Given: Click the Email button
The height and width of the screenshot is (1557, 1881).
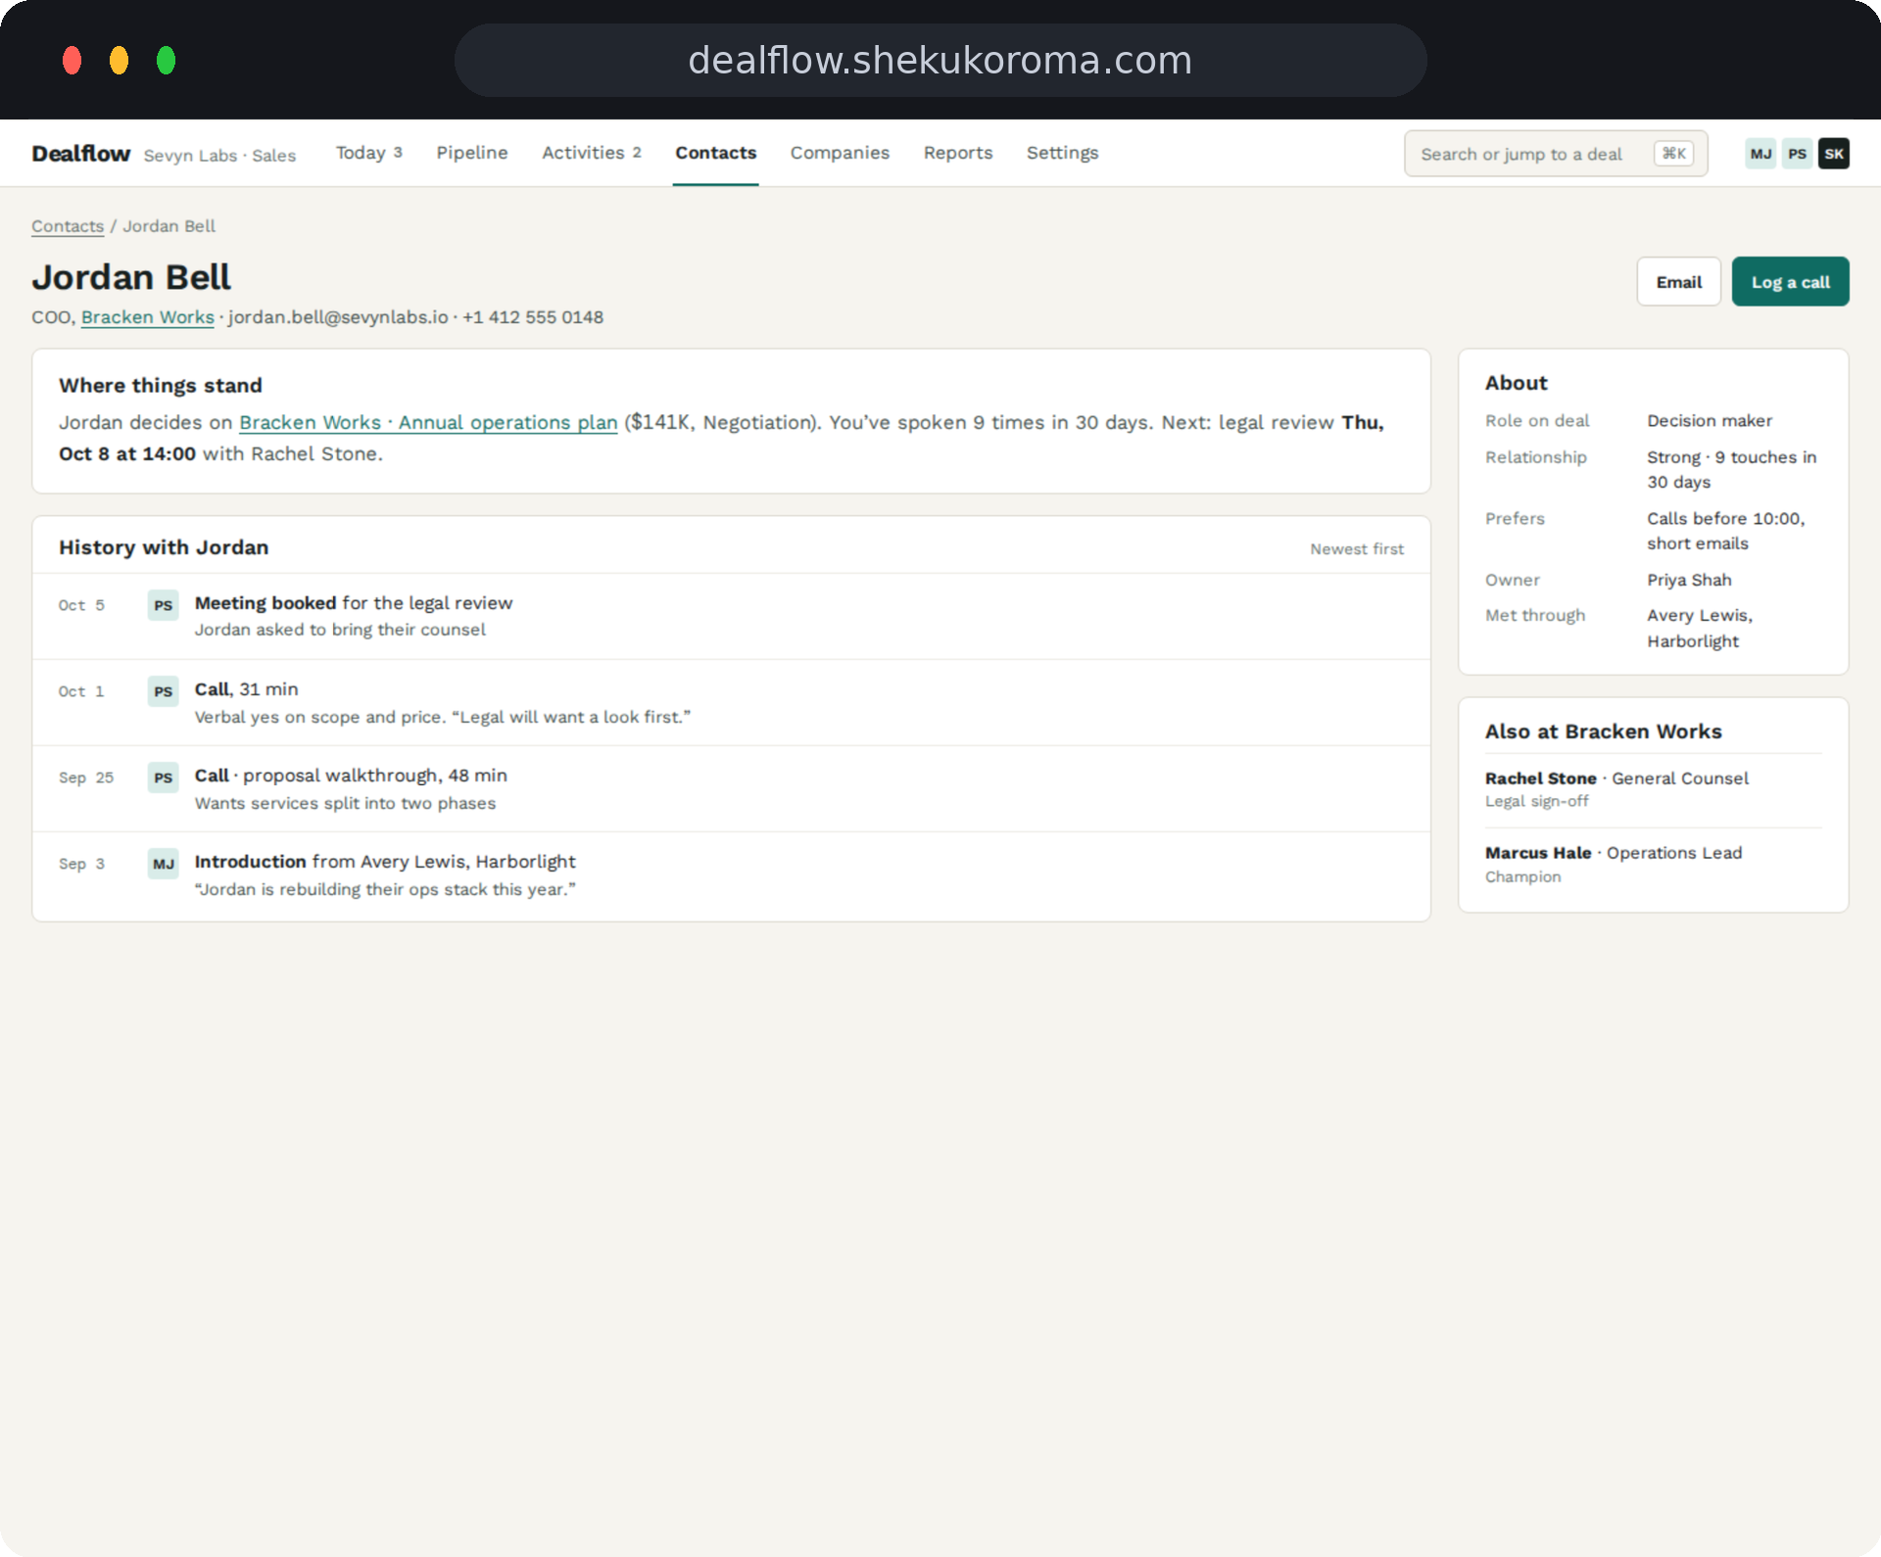Looking at the screenshot, I should 1678,282.
